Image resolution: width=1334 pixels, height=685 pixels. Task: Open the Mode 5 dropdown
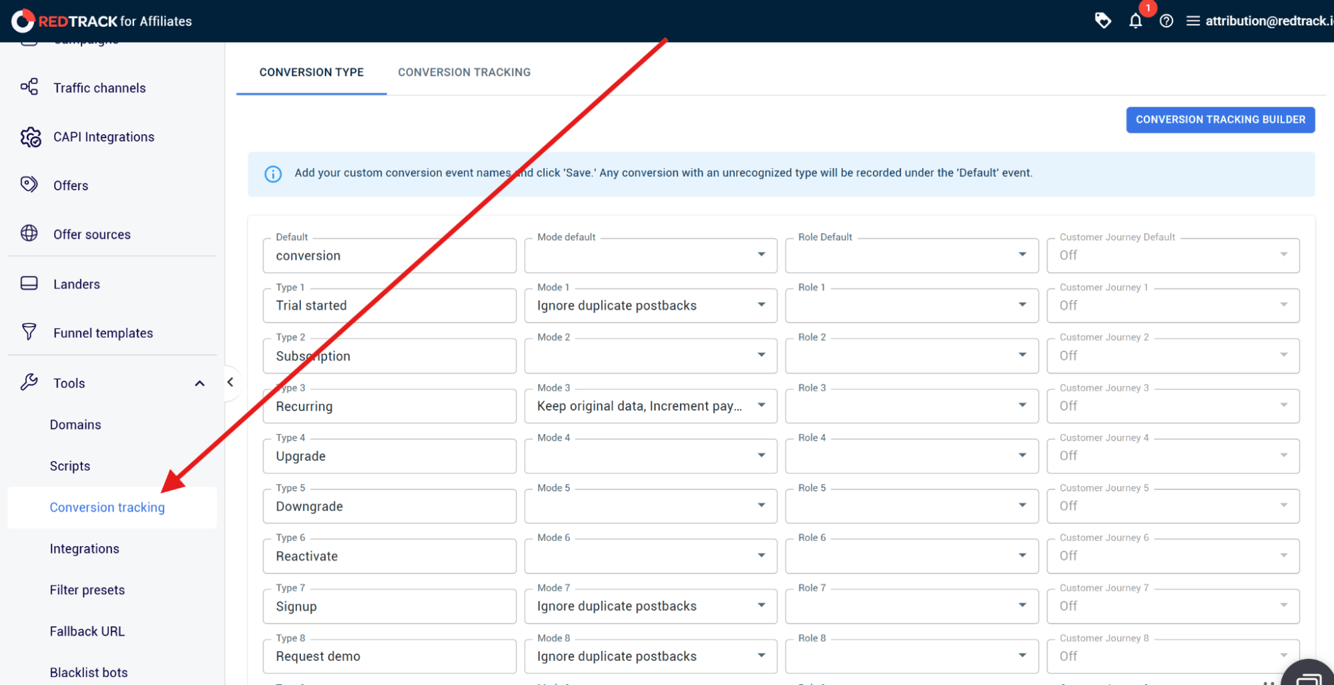point(651,506)
